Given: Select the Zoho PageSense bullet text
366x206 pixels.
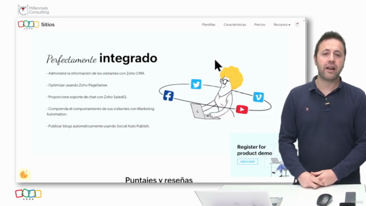Looking at the screenshot, I should tap(77, 85).
